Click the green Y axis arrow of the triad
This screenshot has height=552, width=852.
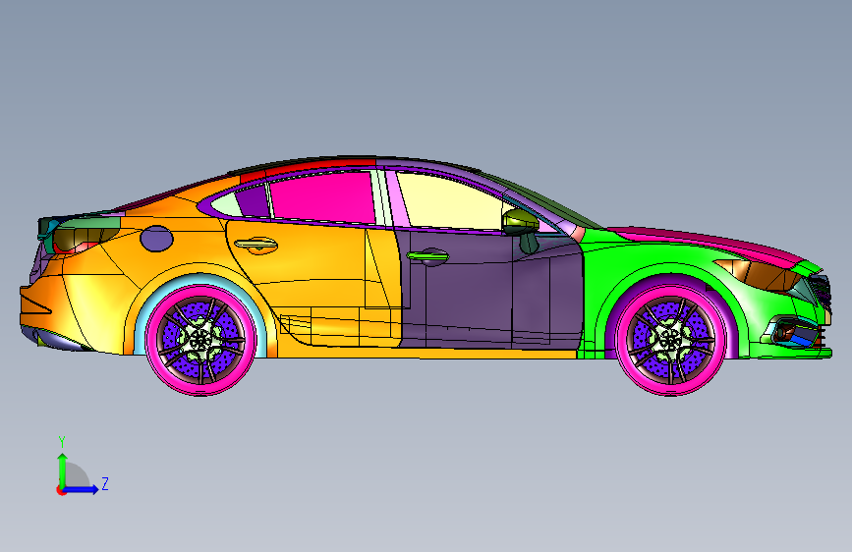(63, 469)
